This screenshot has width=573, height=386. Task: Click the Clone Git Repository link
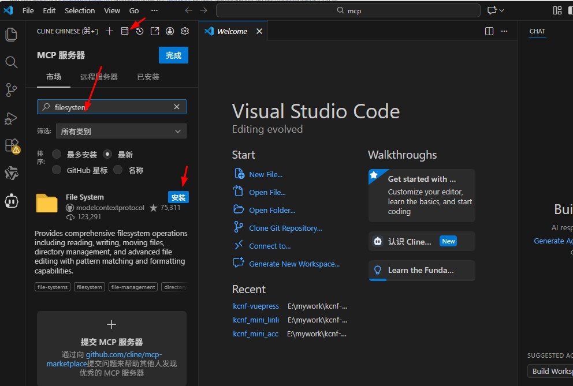285,228
